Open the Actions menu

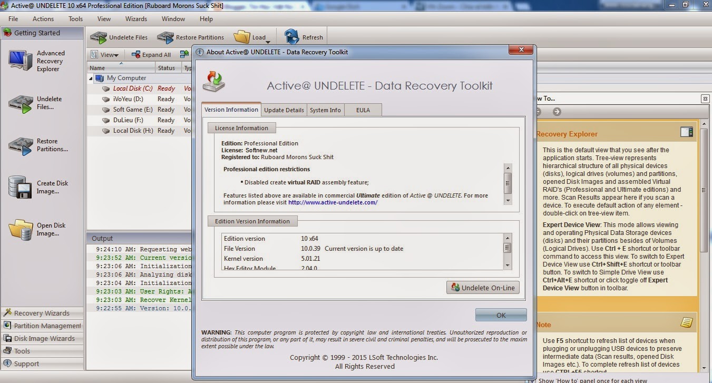tap(43, 19)
